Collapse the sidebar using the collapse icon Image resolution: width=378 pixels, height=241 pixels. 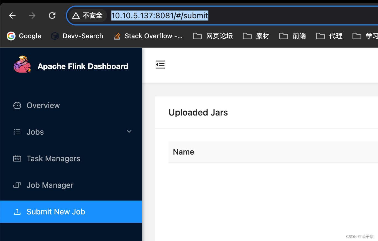tap(160, 64)
